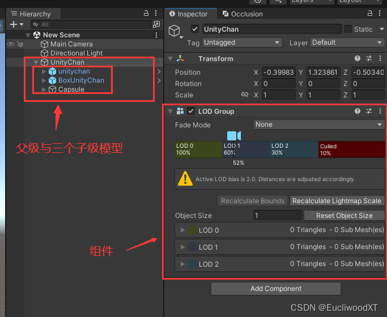387x317 pixels.
Task: Expand the LOD 0 renderer list
Action: pos(182,230)
